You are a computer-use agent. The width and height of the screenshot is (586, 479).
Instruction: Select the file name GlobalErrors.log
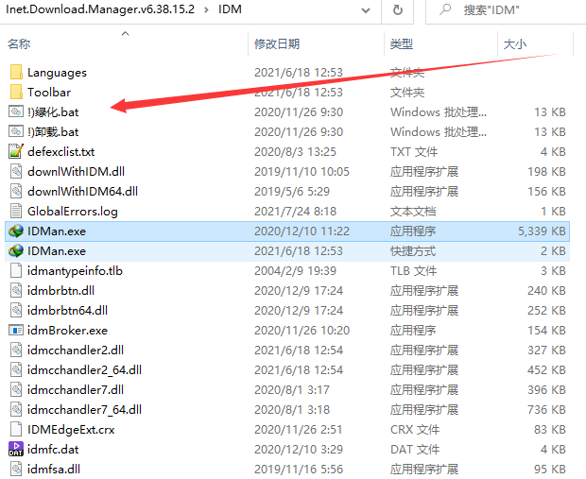tap(73, 211)
